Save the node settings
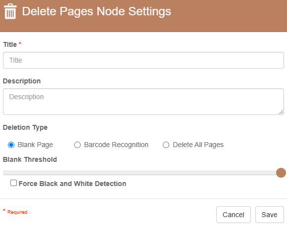This screenshot has height=227, width=287. point(269,215)
